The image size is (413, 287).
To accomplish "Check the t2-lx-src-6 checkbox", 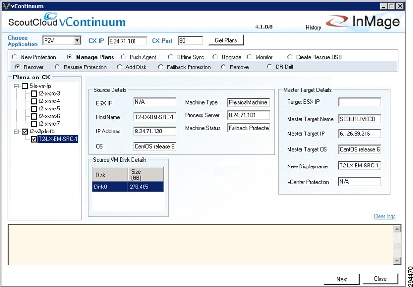I will [x=33, y=116].
